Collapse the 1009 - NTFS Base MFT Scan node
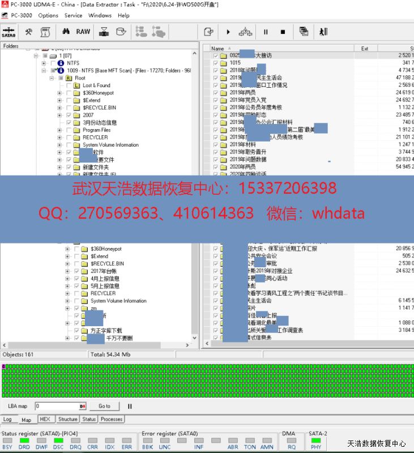 (x=44, y=71)
